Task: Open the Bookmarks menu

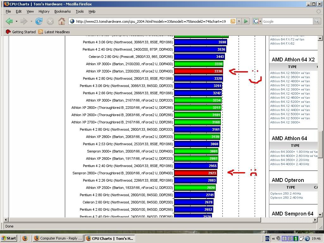Action: (x=62, y=11)
